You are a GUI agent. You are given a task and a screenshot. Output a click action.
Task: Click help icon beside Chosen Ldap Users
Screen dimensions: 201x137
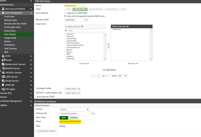coord(128,26)
